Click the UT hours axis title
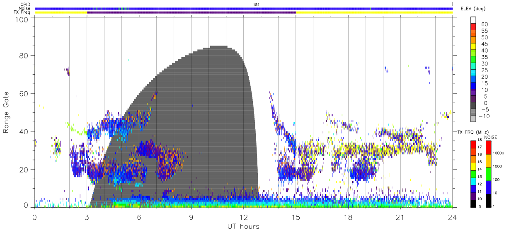509x235 pixels. (x=243, y=226)
